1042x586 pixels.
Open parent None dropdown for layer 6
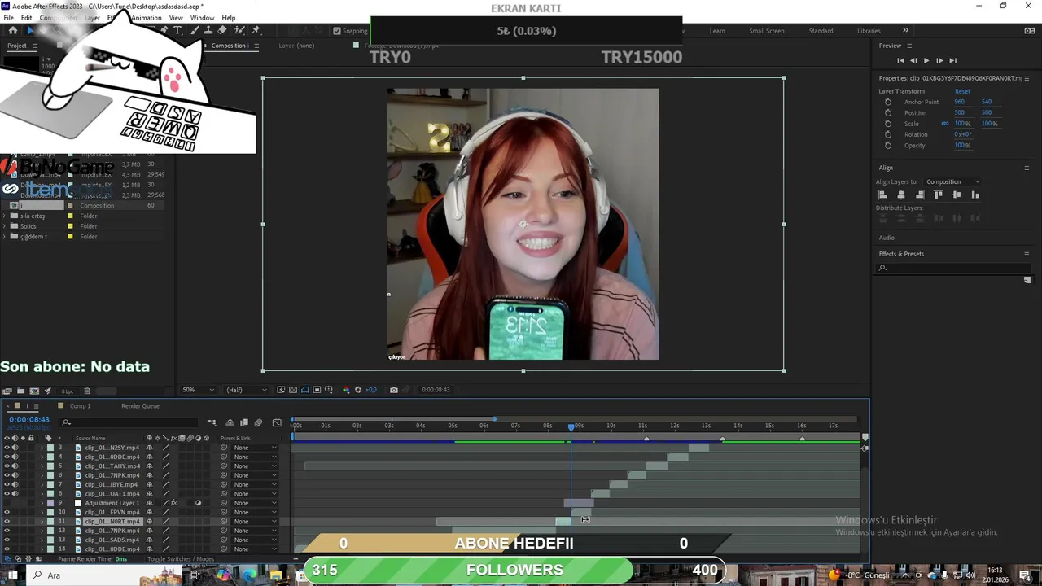(x=255, y=475)
